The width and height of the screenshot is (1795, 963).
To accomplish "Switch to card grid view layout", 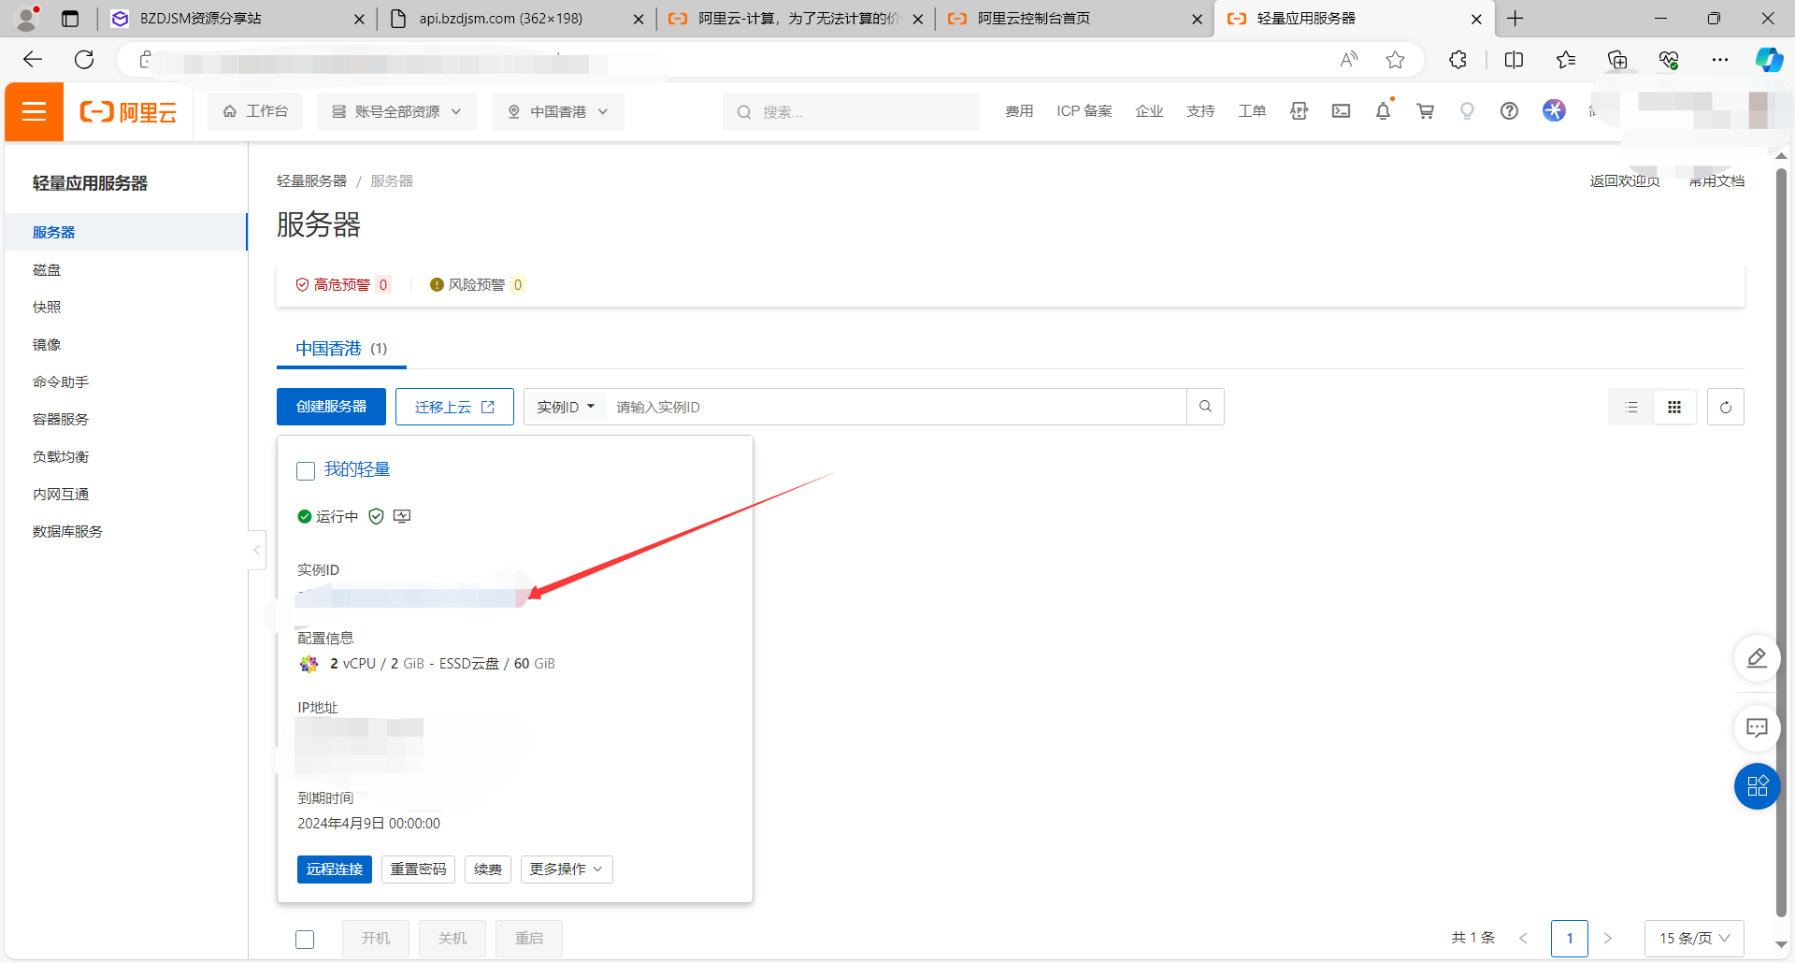I will tap(1674, 407).
